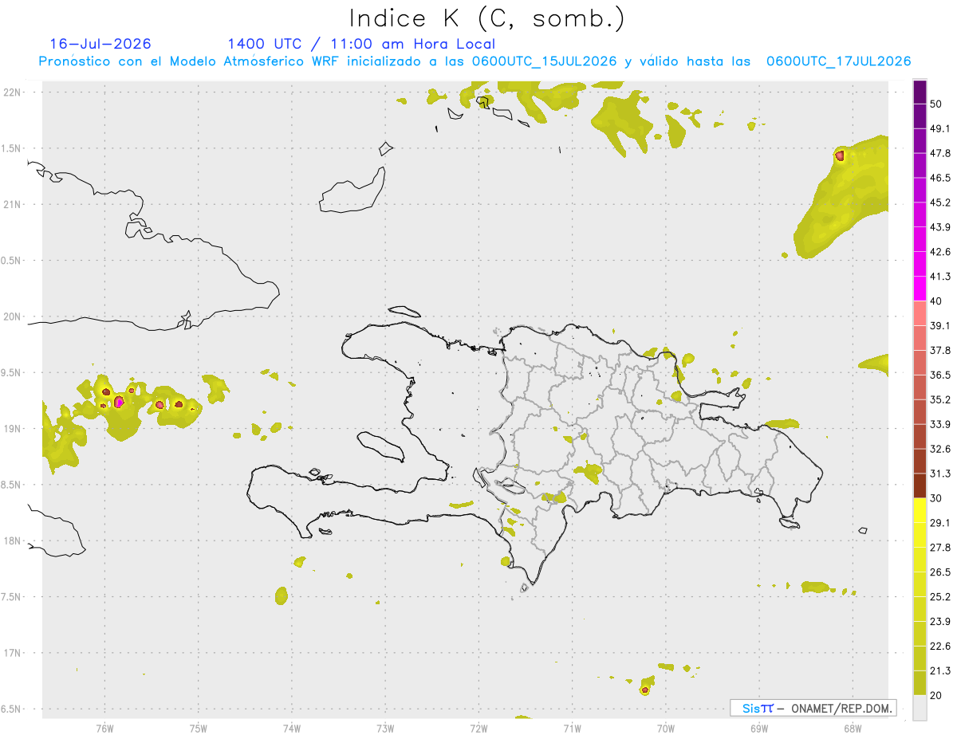This screenshot has width=957, height=739.
Task: Click the legend value "30"
Action: coord(937,497)
